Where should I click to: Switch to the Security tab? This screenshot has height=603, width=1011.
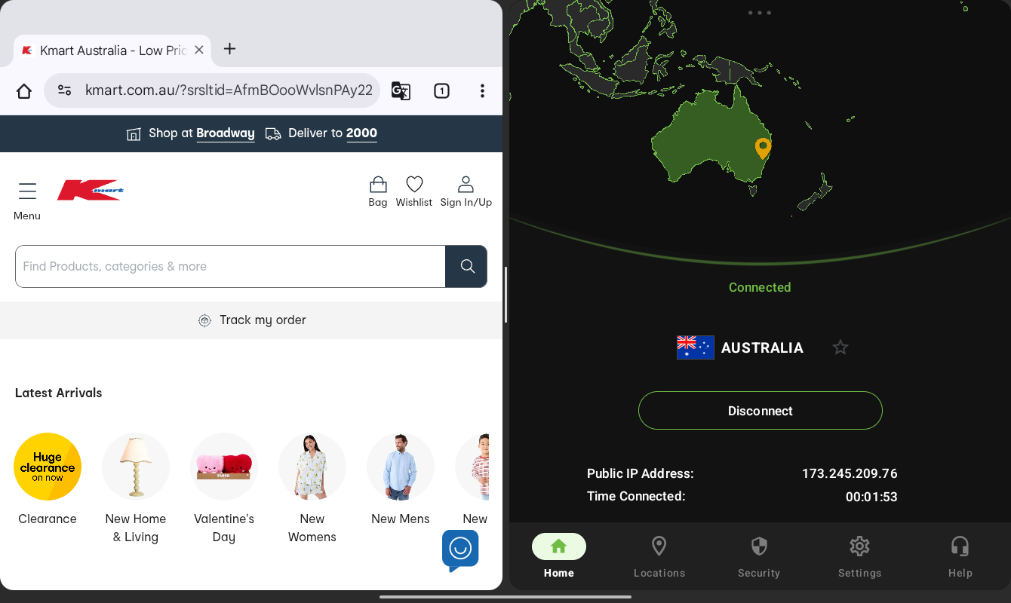coord(759,557)
